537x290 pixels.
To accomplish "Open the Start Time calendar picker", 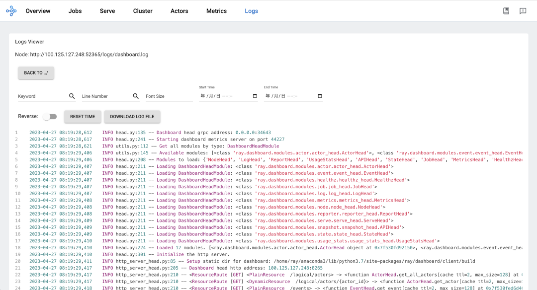I will (255, 96).
